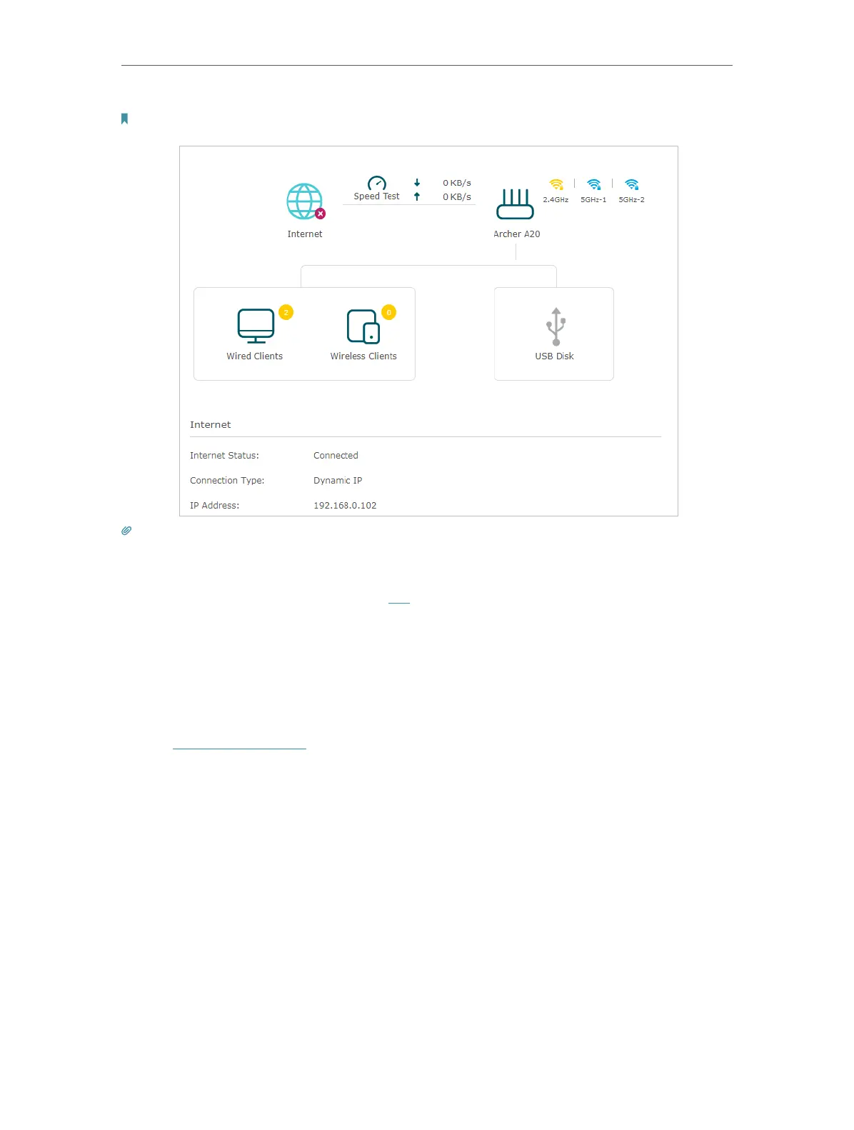Click the Internet Status label
This screenshot has height=1130, width=854.
[x=224, y=456]
